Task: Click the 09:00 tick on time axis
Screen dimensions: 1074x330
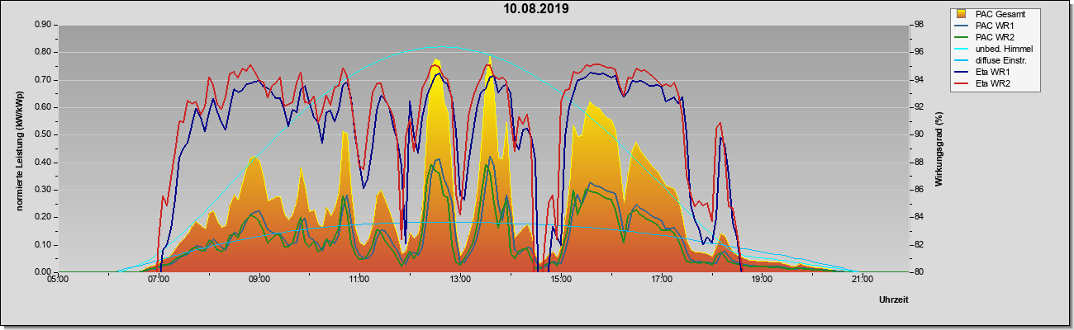Action: point(259,280)
